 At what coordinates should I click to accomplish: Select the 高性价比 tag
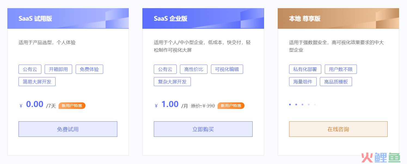pos(194,69)
